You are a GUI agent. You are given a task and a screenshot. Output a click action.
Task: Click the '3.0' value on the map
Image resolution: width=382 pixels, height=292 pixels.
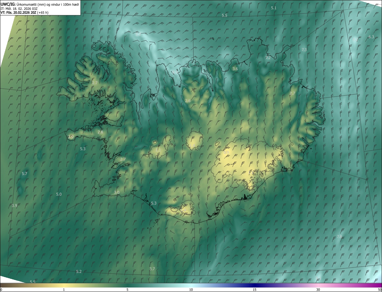click(117, 192)
